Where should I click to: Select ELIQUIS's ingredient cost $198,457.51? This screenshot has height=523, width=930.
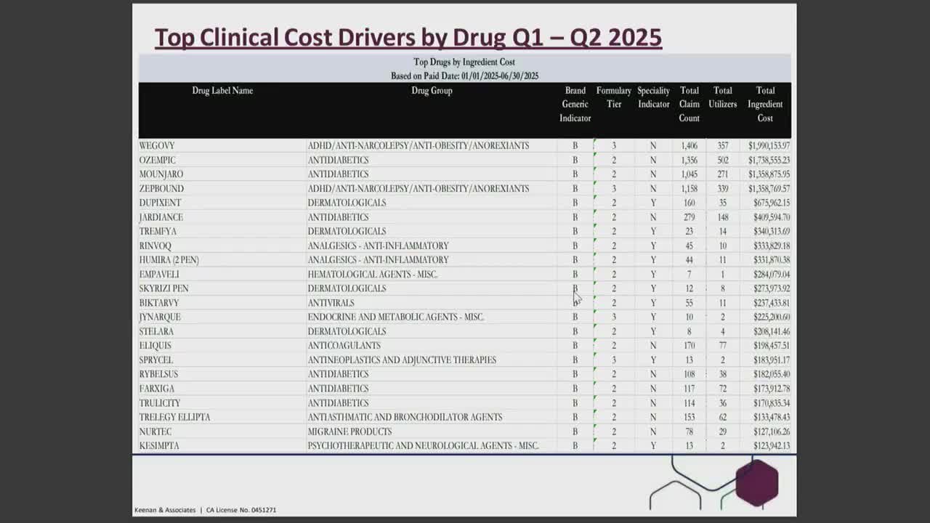click(771, 346)
